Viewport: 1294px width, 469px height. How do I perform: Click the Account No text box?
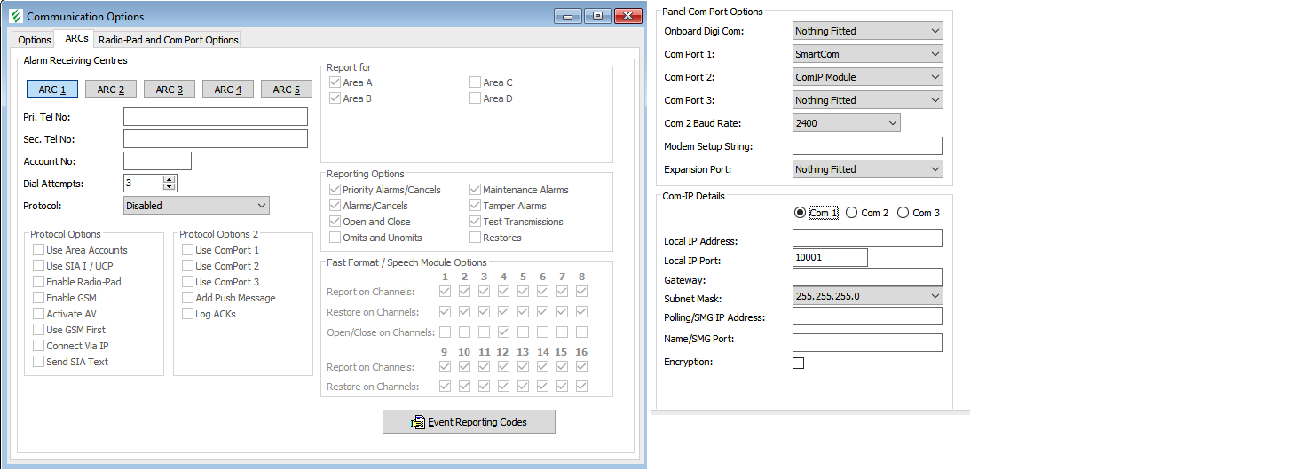(157, 161)
